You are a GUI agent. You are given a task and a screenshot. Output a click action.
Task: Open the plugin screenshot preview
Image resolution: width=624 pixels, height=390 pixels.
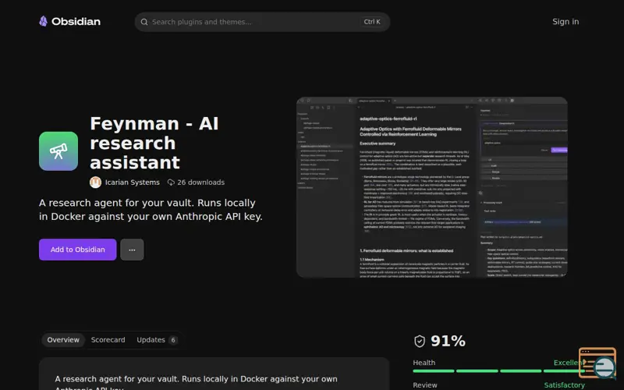[432, 187]
